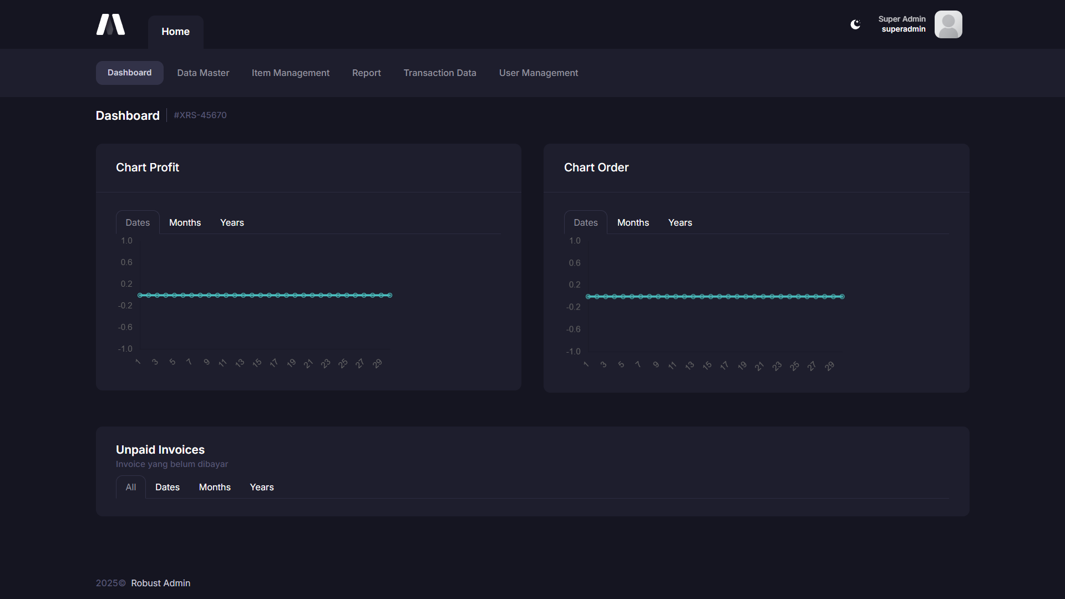Click the Robust Admin footer link
The width and height of the screenshot is (1065, 599).
click(160, 583)
